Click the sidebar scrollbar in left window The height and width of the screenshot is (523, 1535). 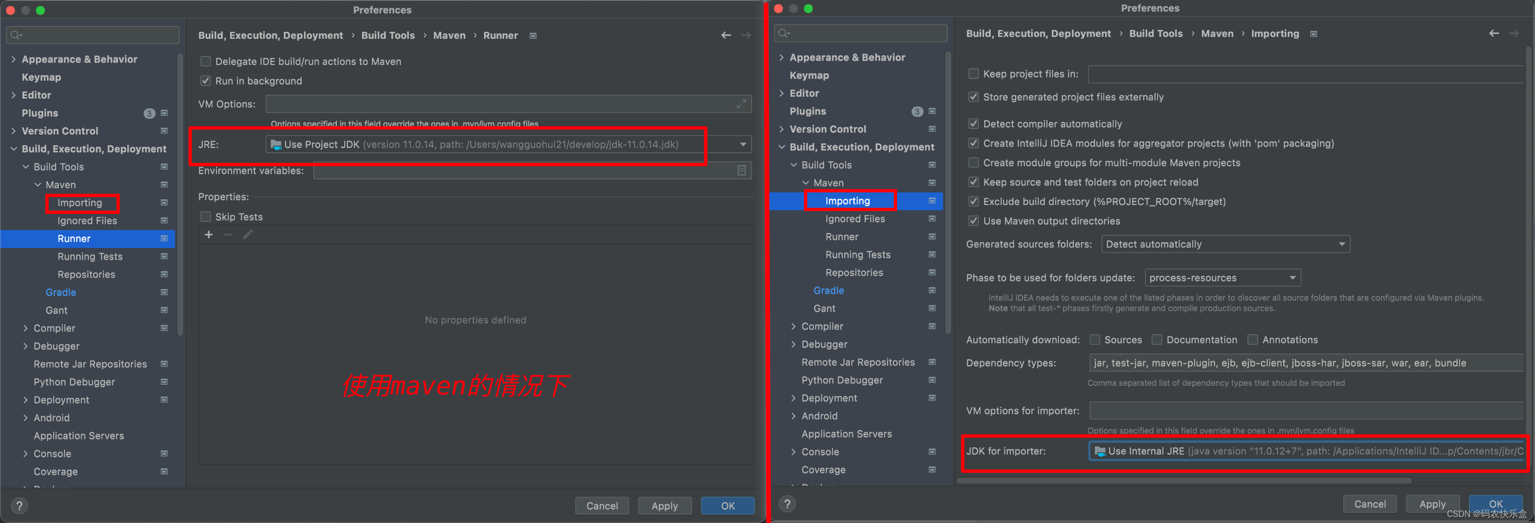pyautogui.click(x=180, y=195)
